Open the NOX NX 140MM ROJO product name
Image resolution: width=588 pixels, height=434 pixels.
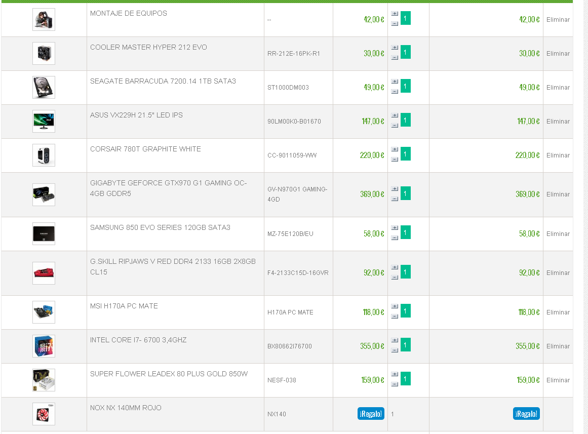click(x=126, y=408)
